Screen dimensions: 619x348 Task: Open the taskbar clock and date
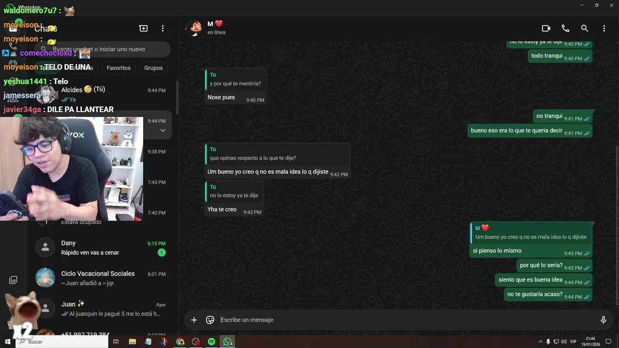tap(590, 342)
